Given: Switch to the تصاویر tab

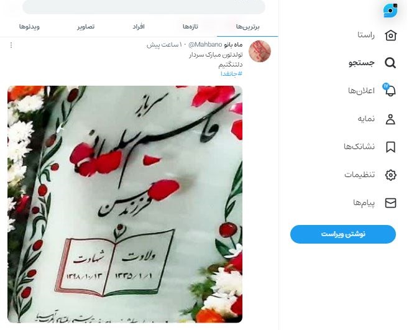Looking at the screenshot, I should pyautogui.click(x=86, y=27).
